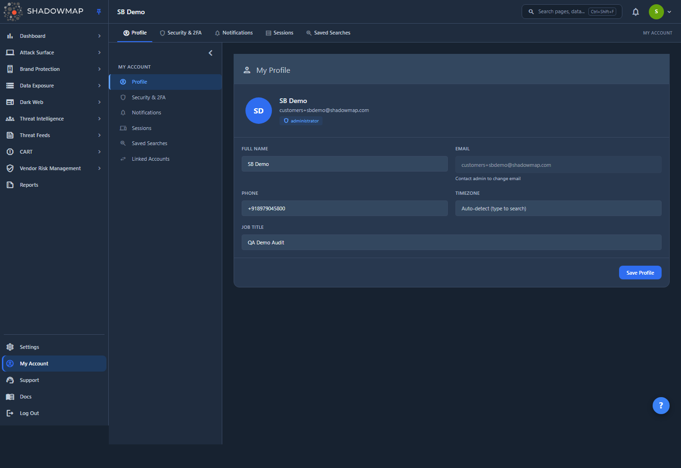Image resolution: width=681 pixels, height=468 pixels.
Task: Click the Brand Protection icon
Action: point(10,69)
